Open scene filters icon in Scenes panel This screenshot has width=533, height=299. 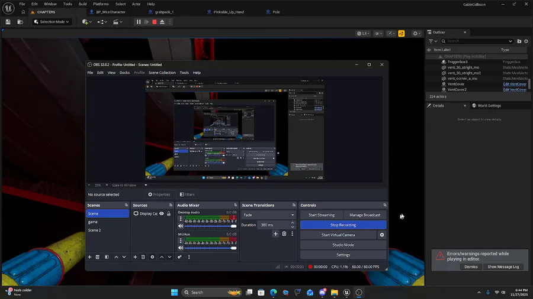point(107,257)
